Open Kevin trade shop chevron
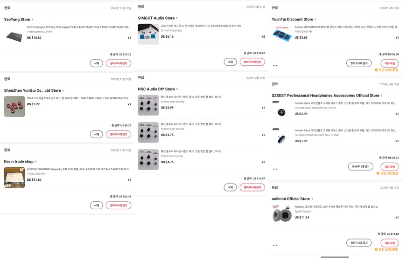420x259 pixels. click(36, 162)
